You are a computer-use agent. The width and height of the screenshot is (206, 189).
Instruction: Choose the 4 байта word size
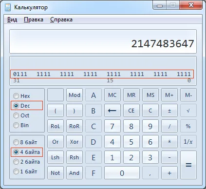click(26, 152)
